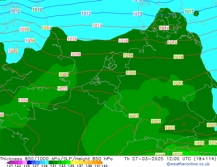Click the small green island beside the 1012 label
Screen dimensions: 217x167
[x=196, y=13]
